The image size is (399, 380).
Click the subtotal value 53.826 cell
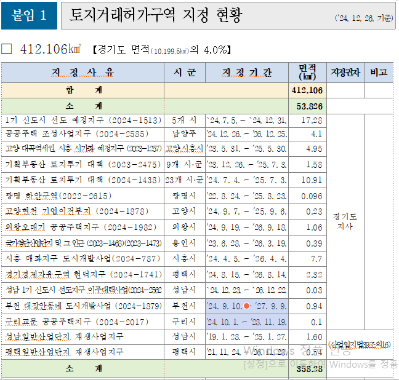(x=307, y=106)
